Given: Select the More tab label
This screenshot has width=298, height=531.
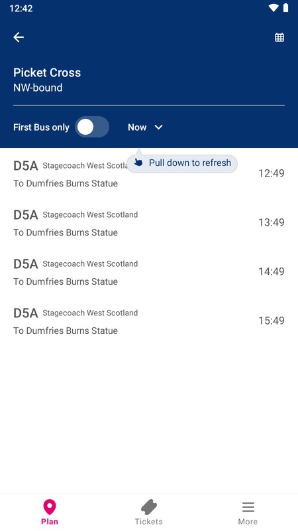Looking at the screenshot, I should click(x=248, y=522).
